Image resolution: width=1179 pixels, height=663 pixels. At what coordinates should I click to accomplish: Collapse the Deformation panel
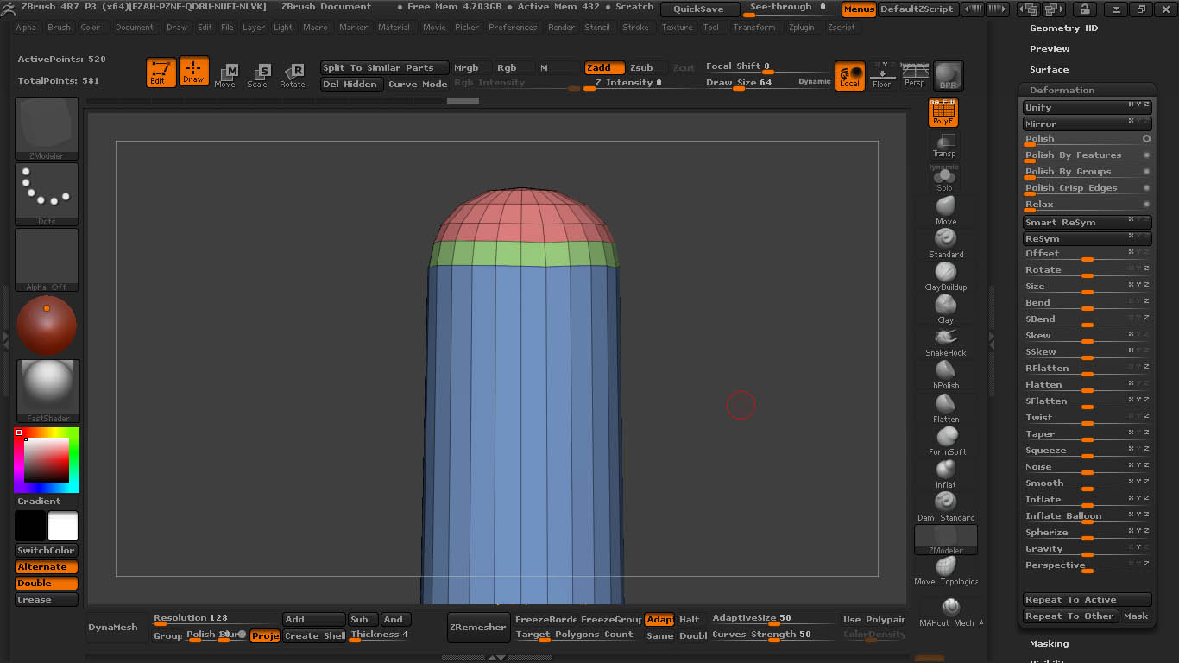[x=1062, y=90]
